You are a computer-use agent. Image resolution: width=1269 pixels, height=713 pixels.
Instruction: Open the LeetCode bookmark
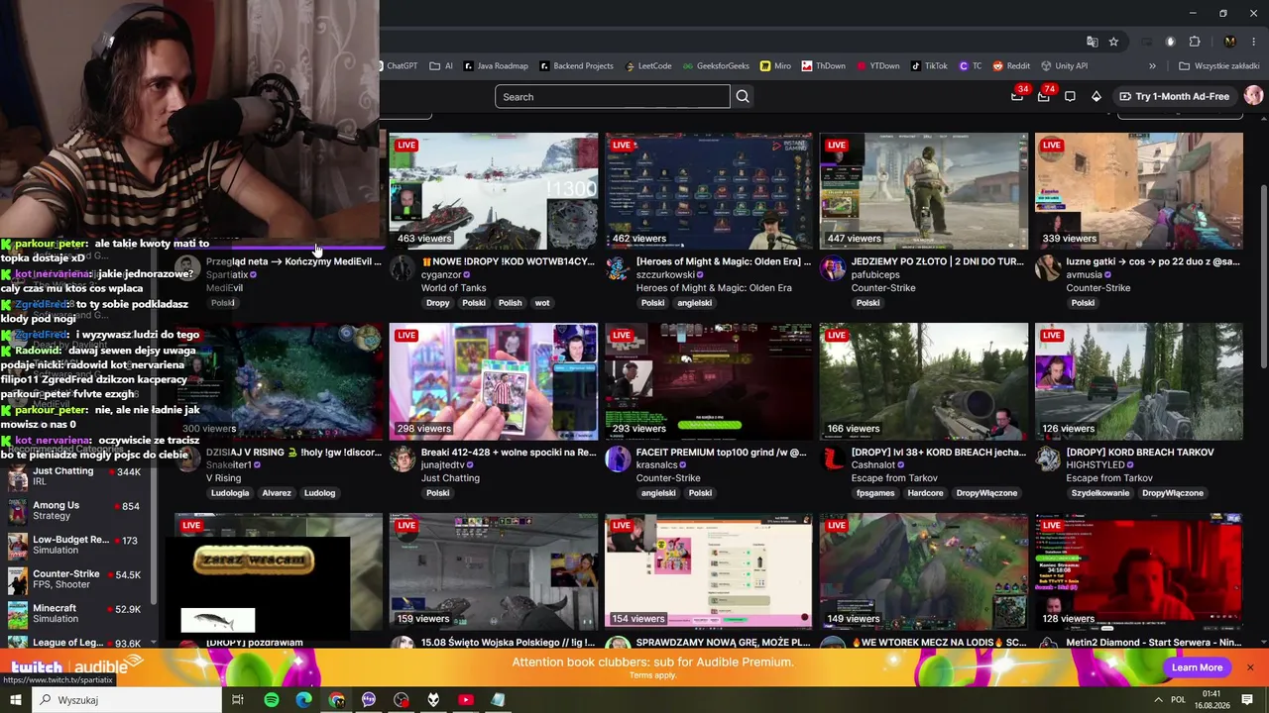(x=648, y=66)
